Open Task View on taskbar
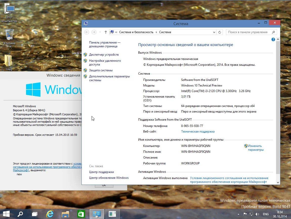Image resolution: width=291 pixels, height=219 pixels. coord(34,214)
